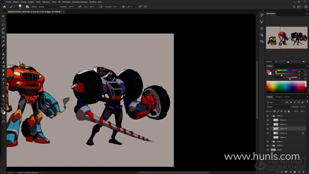
Task: Open the layer blend mode dropdown
Action: point(278,107)
